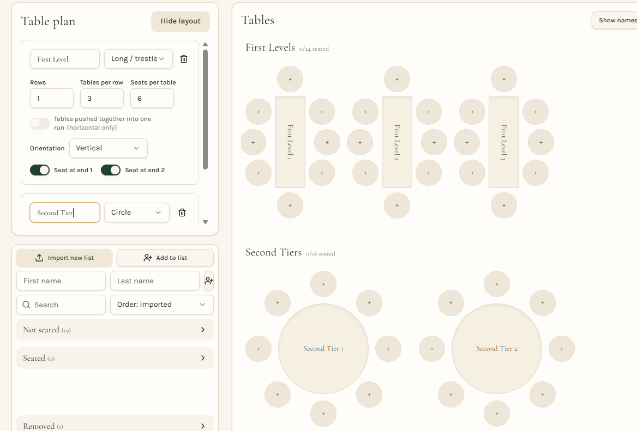The height and width of the screenshot is (431, 637).
Task: Add guest to bottom seat of First Level 2
Action: click(x=397, y=205)
